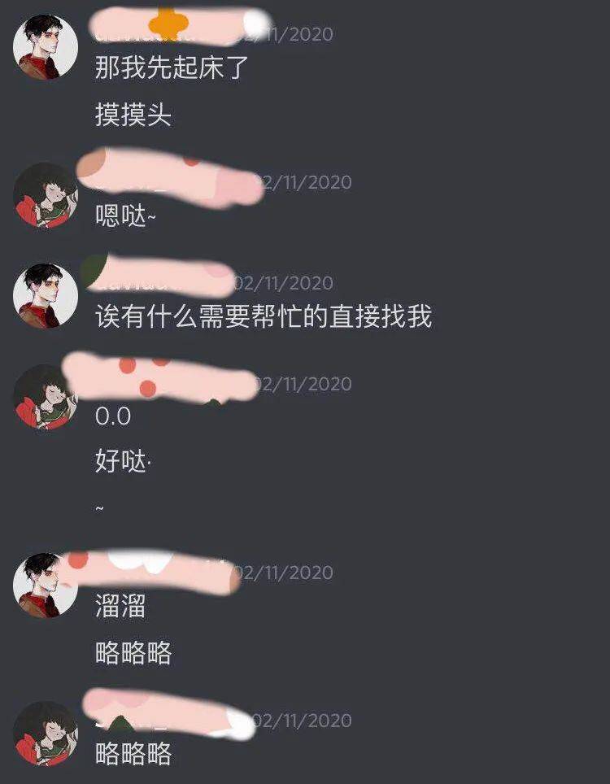Click the message 那我先起床了
Viewport: 610px width, 784px height.
(172, 68)
